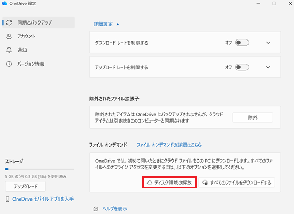Open OneDrive モバイル アプリを入手 link
The width and height of the screenshot is (294, 214).
pyautogui.click(x=43, y=199)
